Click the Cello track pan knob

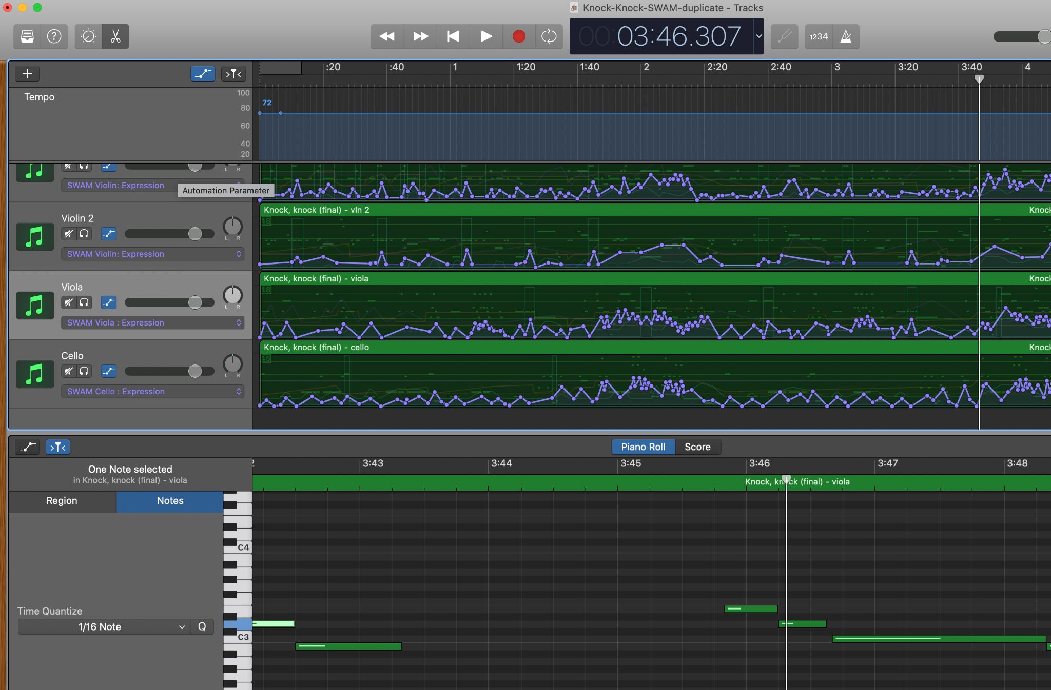coord(232,364)
